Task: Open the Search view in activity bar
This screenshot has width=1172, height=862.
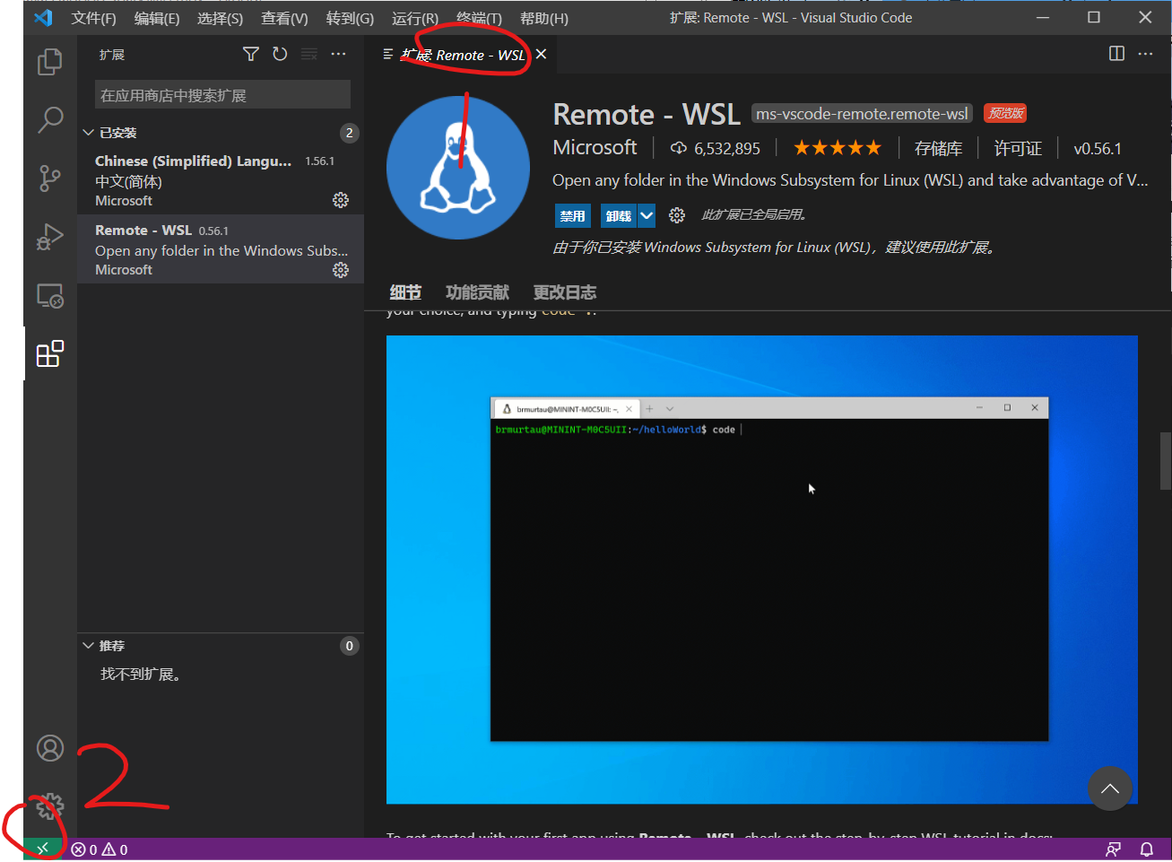Action: pos(50,120)
